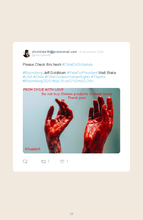The image size is (143, 220).
Task: Open the #ChileEnDictadura hashtag
Action: [77, 65]
